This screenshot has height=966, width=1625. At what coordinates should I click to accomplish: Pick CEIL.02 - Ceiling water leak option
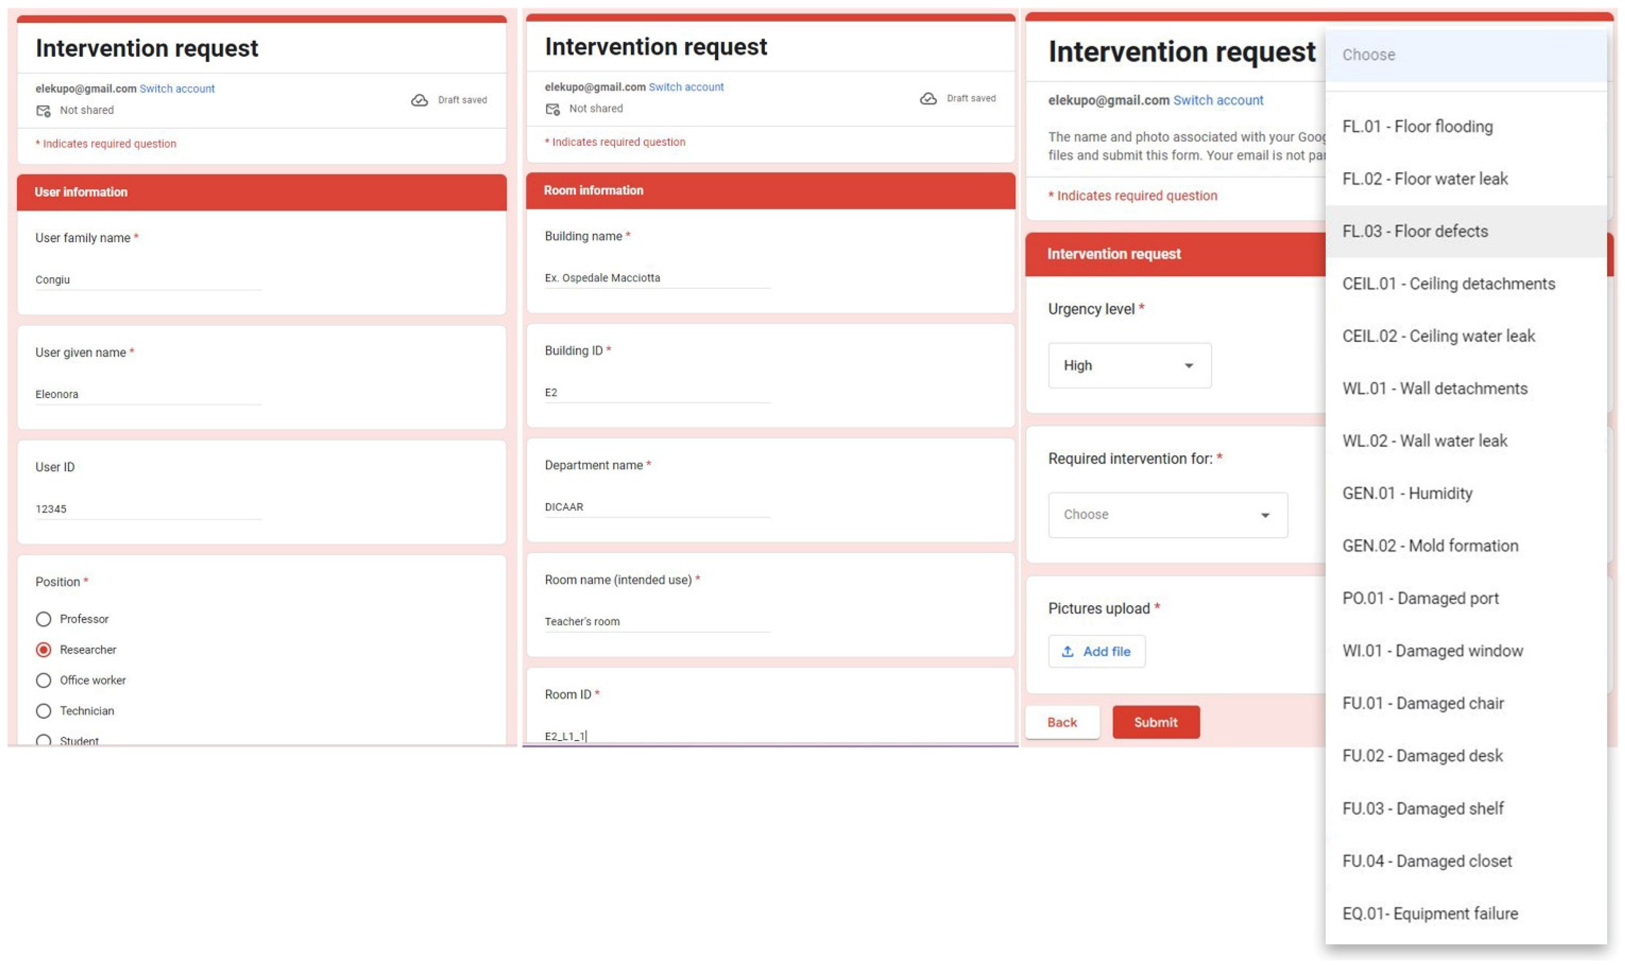pos(1438,336)
